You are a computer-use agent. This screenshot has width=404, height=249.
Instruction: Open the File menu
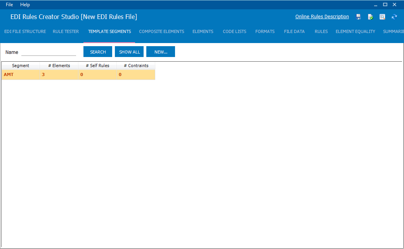click(x=9, y=4)
